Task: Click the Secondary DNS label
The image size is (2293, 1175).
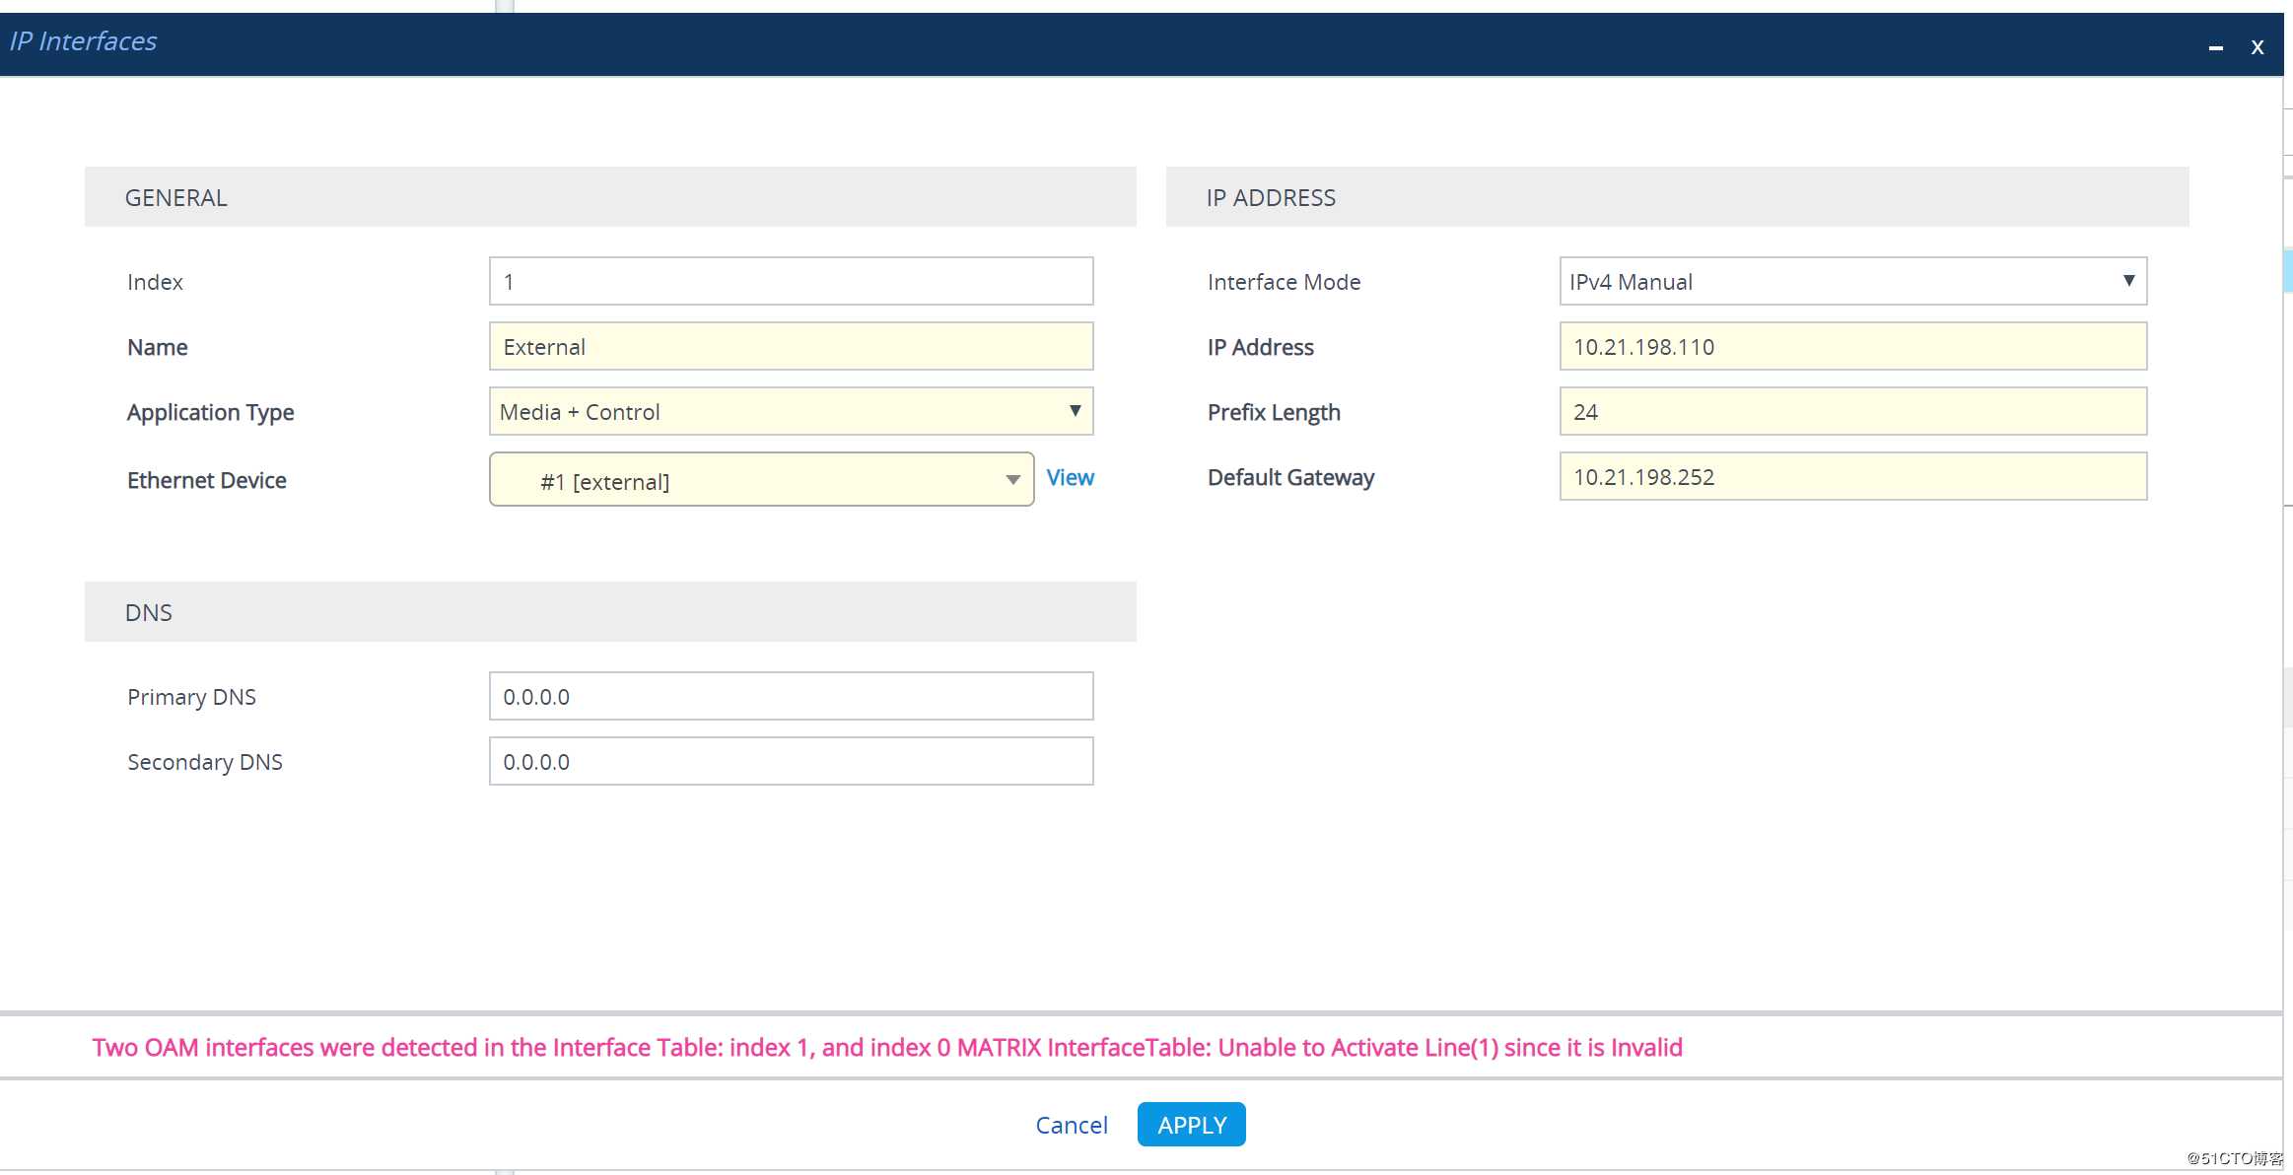Action: [x=204, y=762]
